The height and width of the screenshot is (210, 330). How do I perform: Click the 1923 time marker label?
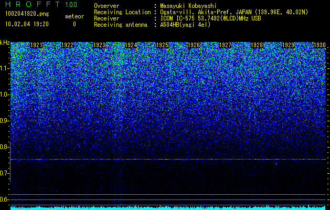pyautogui.click(x=99, y=45)
